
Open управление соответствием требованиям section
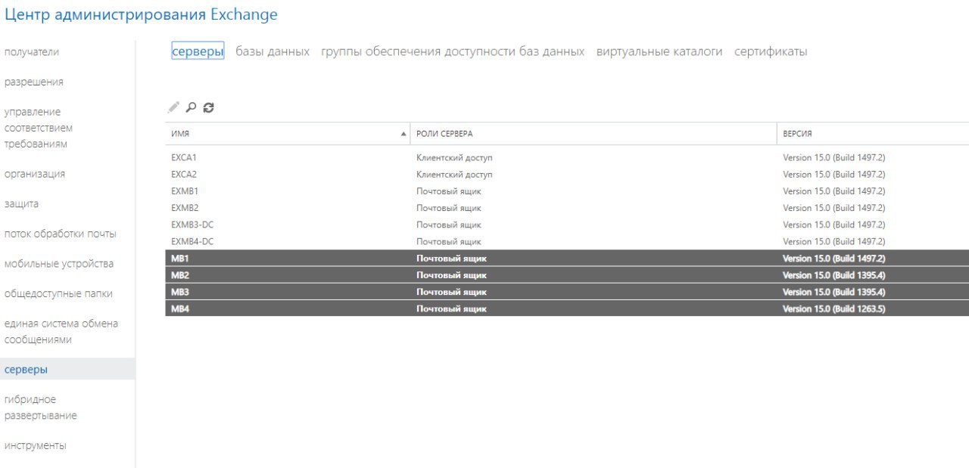click(39, 128)
